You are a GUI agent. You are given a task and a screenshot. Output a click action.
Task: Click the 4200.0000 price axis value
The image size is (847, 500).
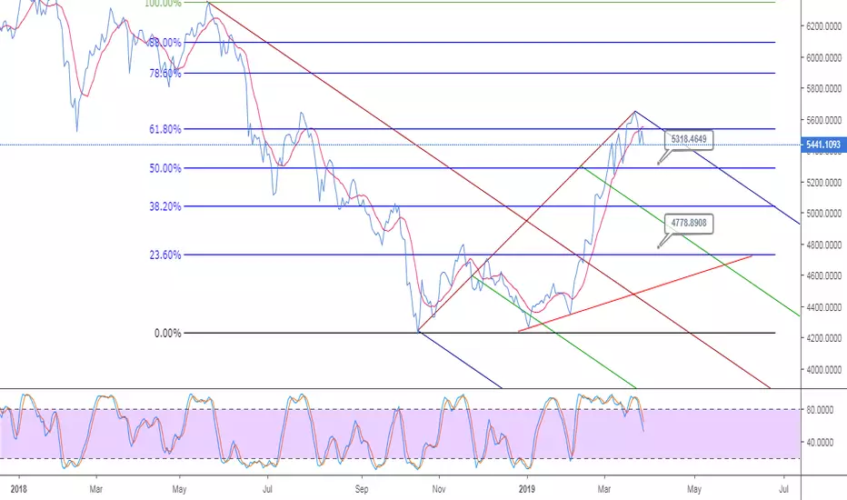pyautogui.click(x=823, y=338)
